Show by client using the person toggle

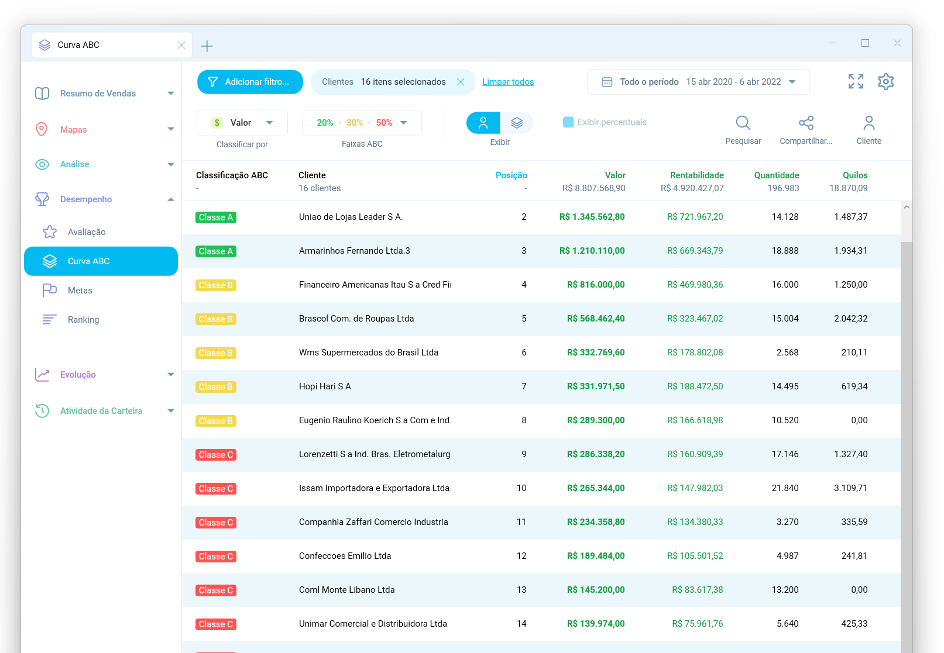coord(483,123)
